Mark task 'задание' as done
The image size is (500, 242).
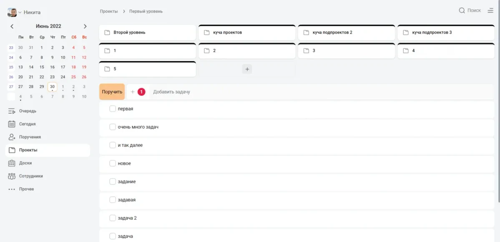tap(113, 182)
